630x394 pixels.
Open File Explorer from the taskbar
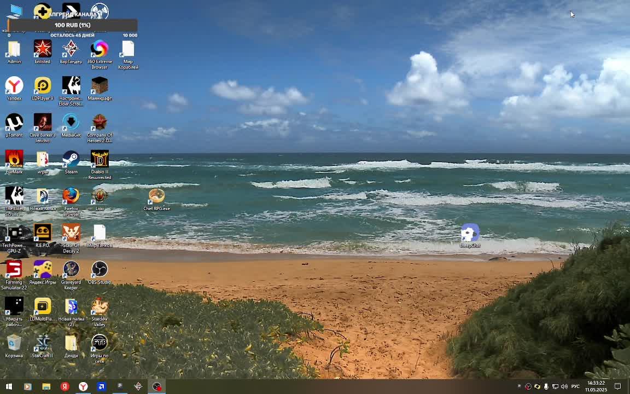[x=46, y=387]
